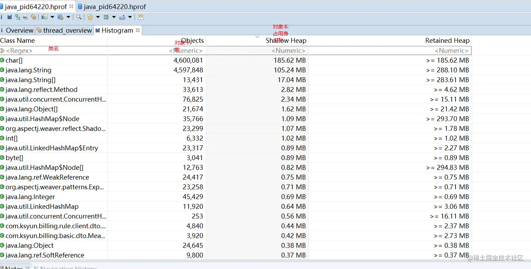531x269 pixels.
Task: Click the Shallow Heap Numeric filter field
Action: tap(257, 51)
